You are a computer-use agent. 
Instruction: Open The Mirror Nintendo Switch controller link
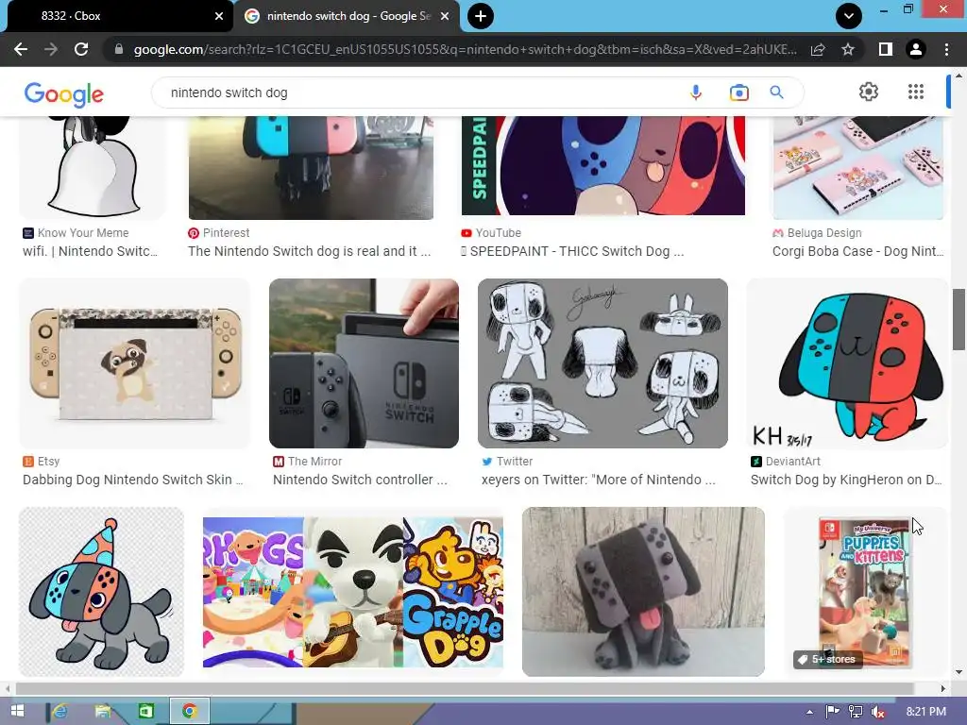(x=360, y=480)
